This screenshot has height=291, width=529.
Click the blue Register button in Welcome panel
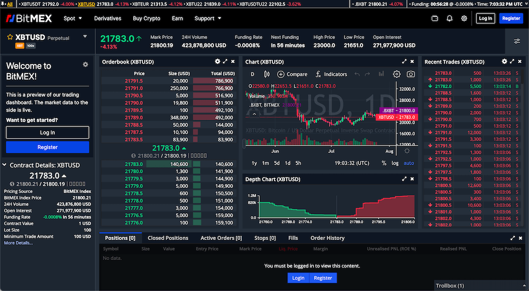48,148
